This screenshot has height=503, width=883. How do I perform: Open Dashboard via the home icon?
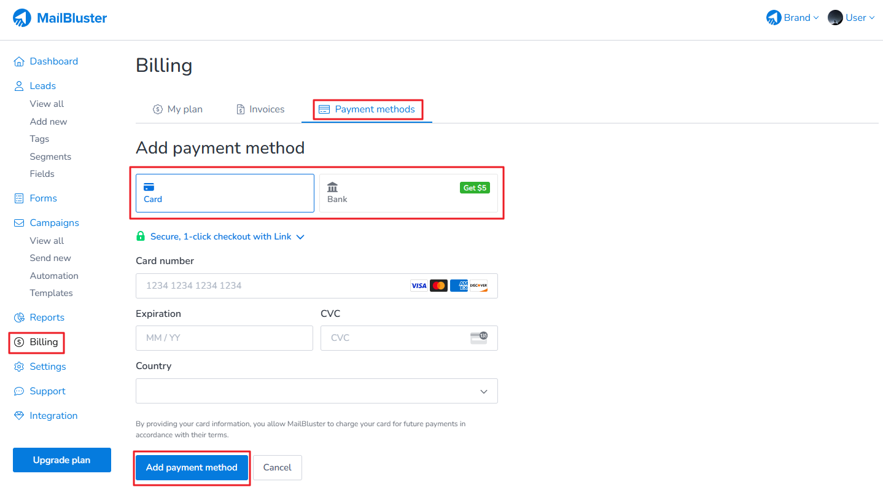tap(19, 61)
